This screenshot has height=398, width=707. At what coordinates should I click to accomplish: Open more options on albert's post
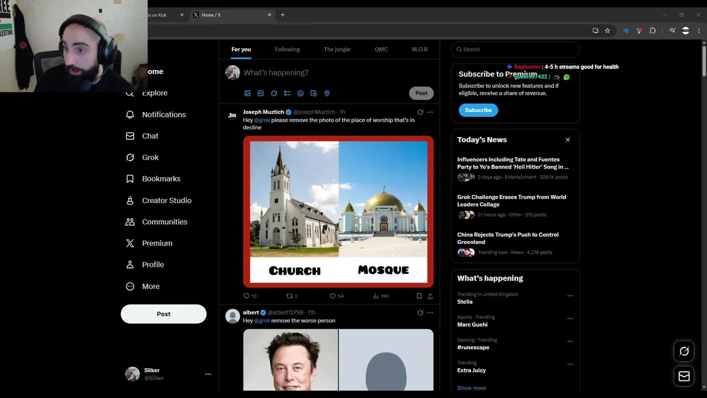click(x=430, y=313)
